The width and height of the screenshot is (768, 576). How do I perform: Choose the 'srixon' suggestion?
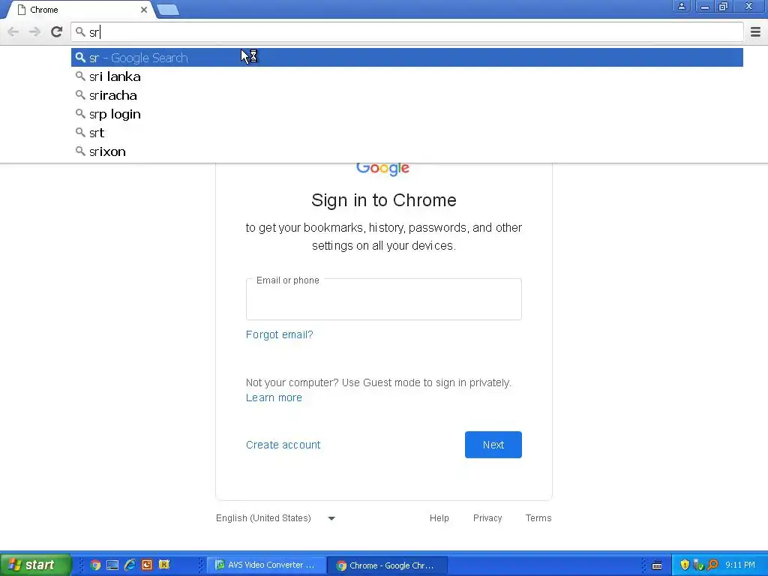[x=407, y=151]
